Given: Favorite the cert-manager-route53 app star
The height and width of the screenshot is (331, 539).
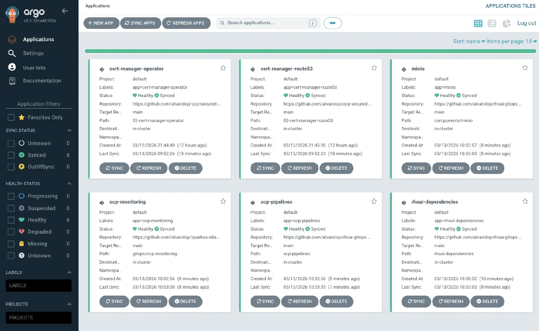Looking at the screenshot, I should pos(374,68).
